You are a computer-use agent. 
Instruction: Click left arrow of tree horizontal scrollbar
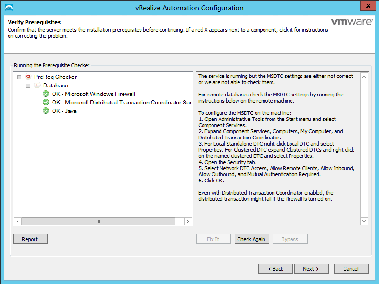(18, 221)
